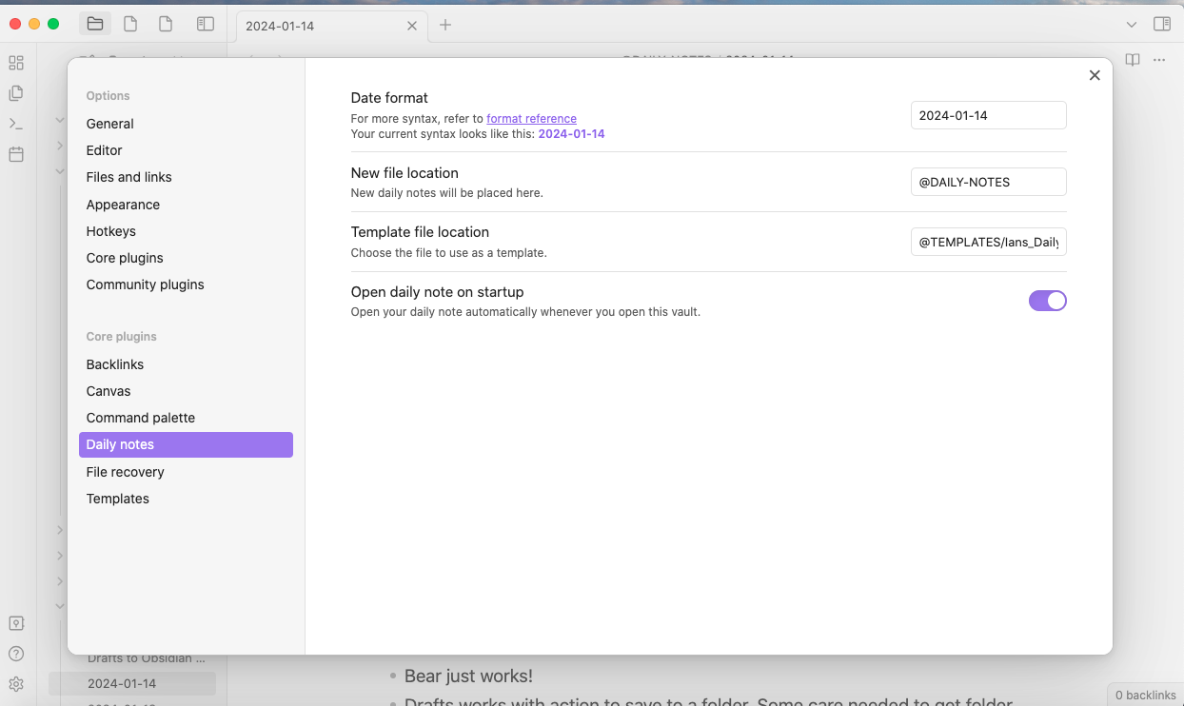Viewport: 1184px width, 706px height.
Task: Open the settings gear icon
Action: (x=16, y=684)
